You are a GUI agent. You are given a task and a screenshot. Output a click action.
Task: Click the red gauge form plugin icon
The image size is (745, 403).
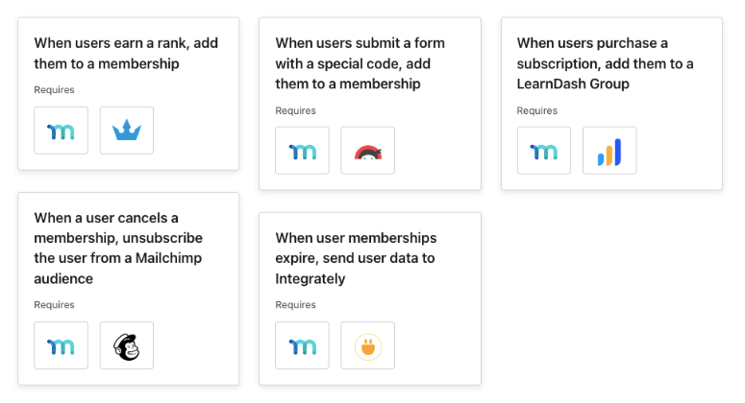368,151
